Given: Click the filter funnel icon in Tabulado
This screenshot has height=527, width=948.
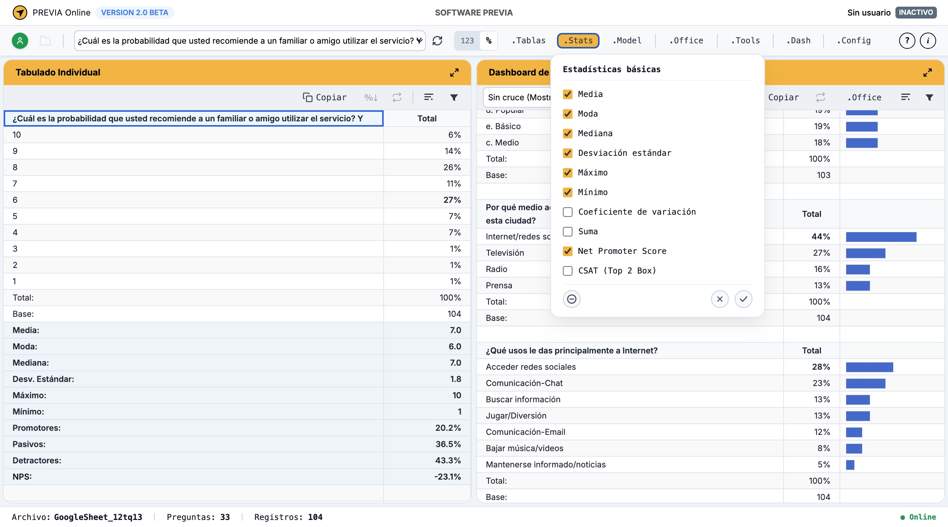Looking at the screenshot, I should (x=454, y=97).
